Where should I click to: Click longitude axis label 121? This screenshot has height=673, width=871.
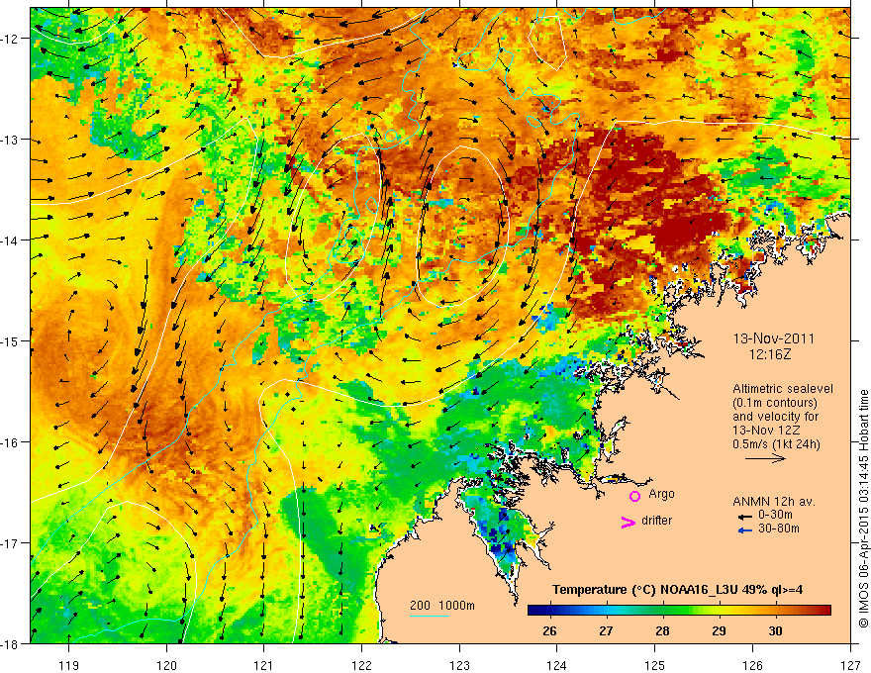click(264, 665)
